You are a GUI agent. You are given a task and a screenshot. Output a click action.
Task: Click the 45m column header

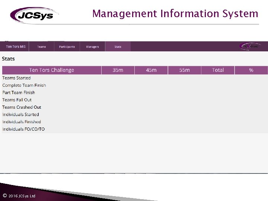pyautogui.click(x=151, y=70)
